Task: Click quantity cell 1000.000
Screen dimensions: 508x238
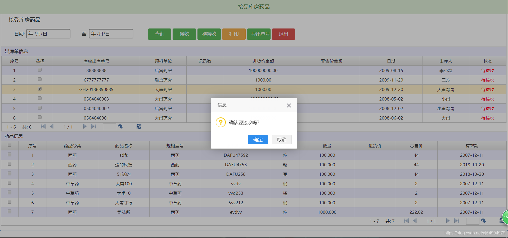Action: [327, 212]
